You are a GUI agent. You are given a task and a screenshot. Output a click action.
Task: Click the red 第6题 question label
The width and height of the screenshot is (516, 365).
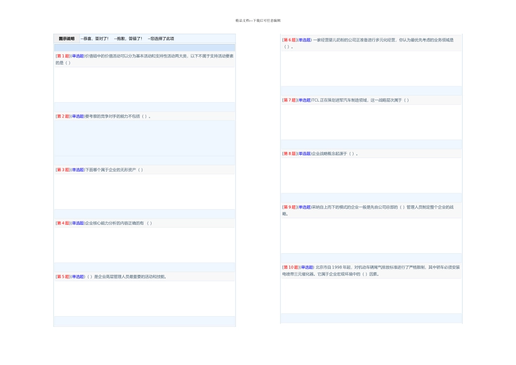coord(290,40)
